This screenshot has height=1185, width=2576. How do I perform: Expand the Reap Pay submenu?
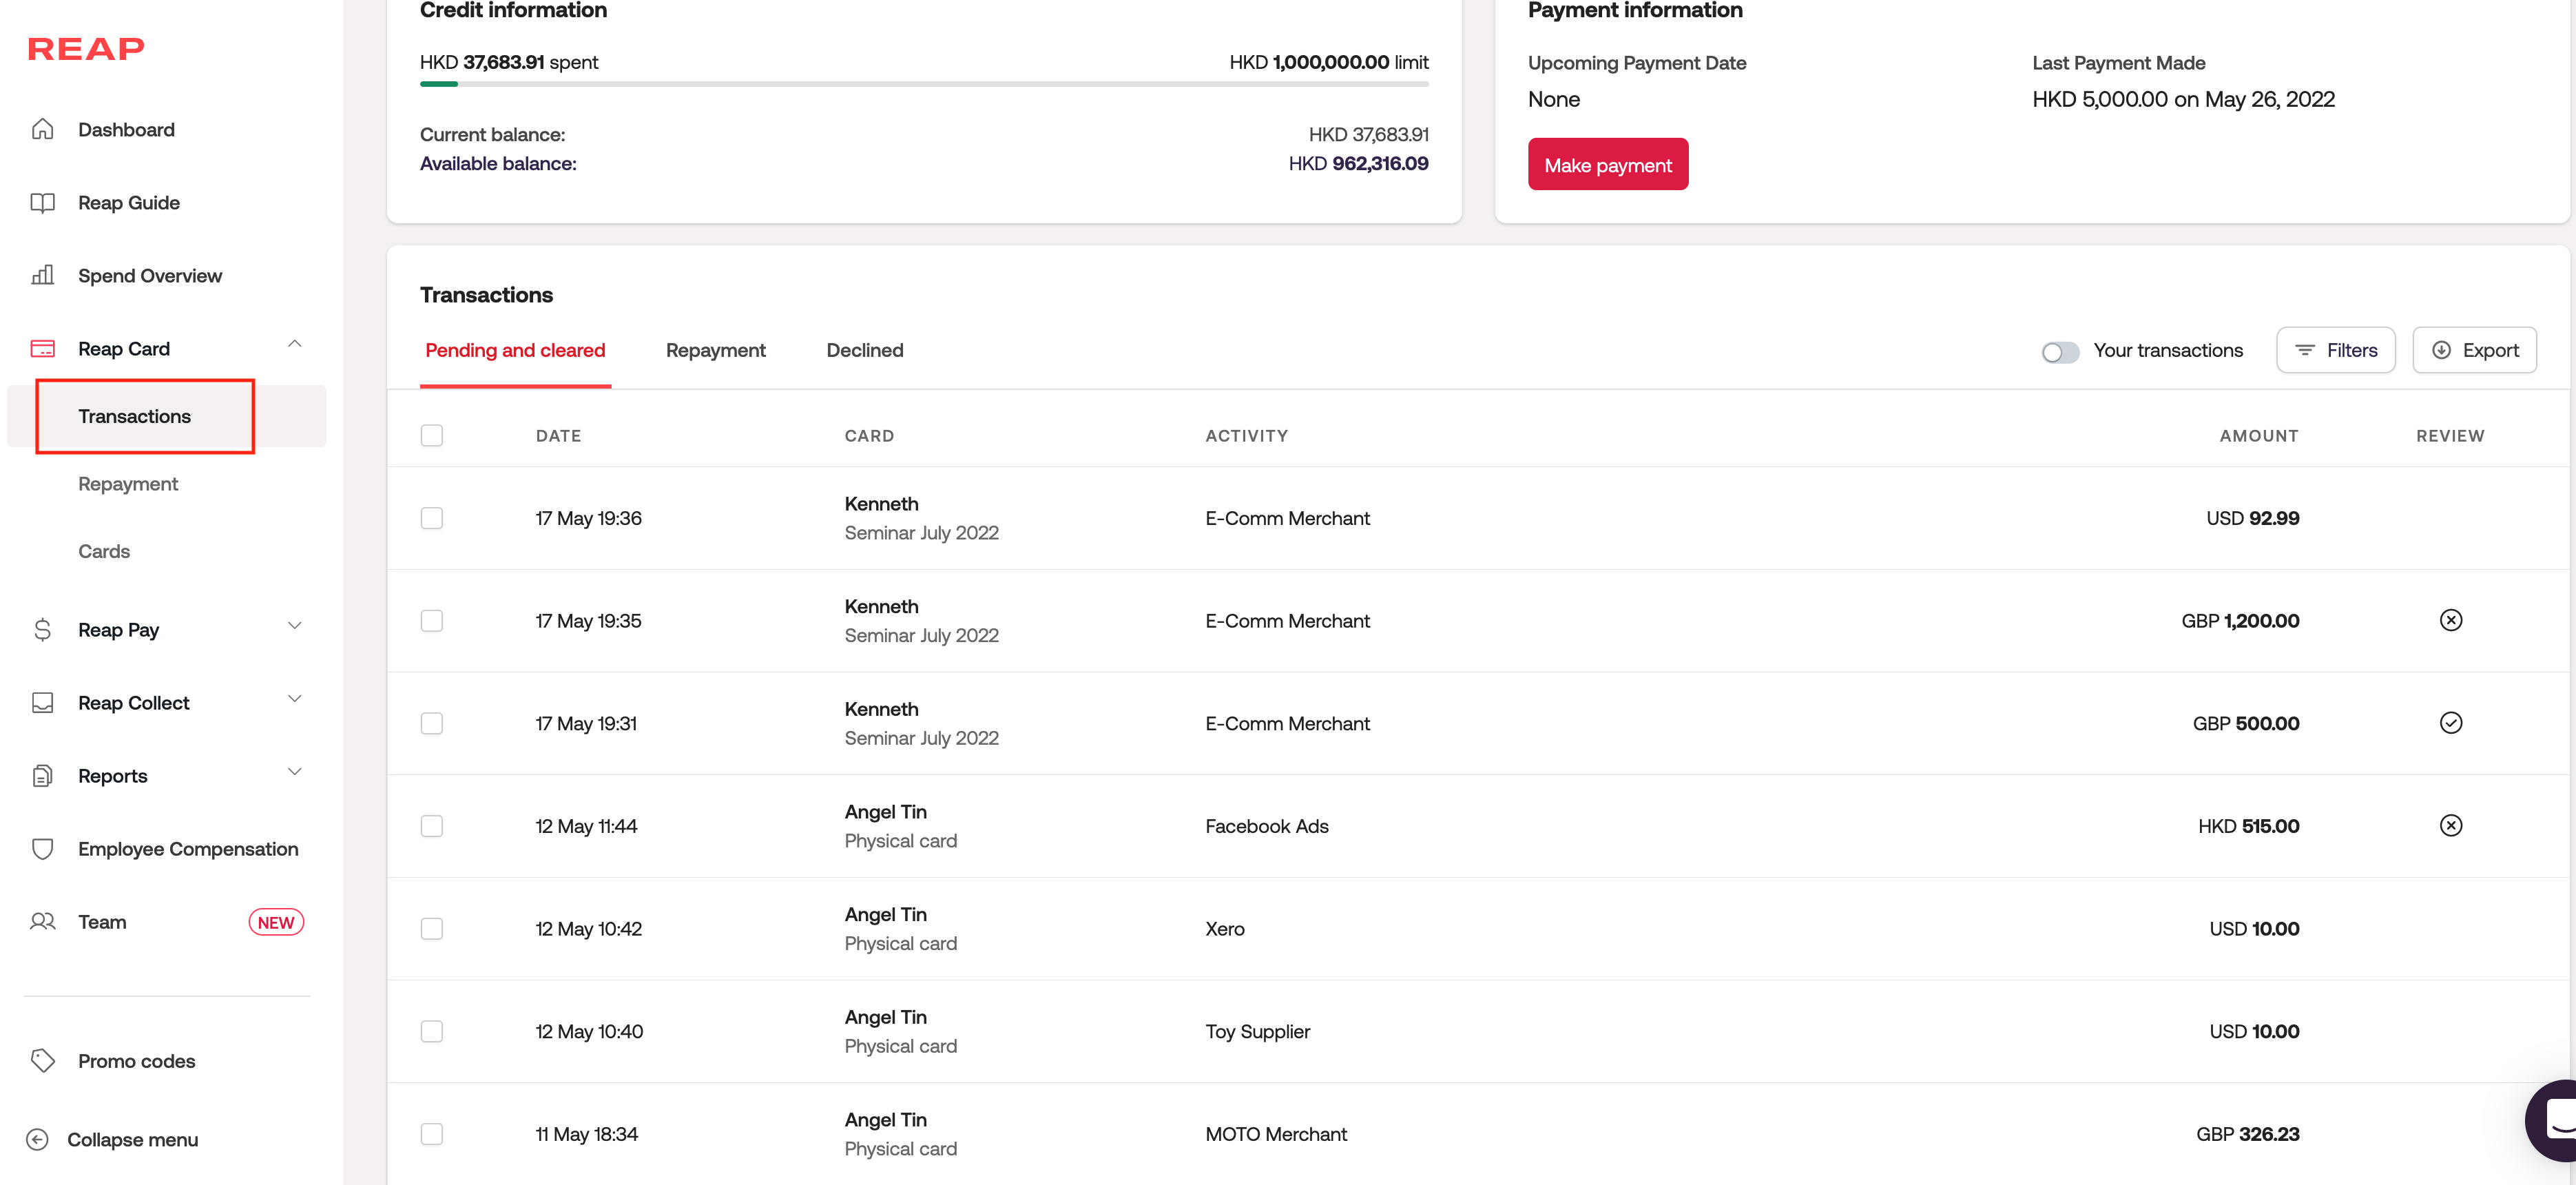(x=295, y=627)
